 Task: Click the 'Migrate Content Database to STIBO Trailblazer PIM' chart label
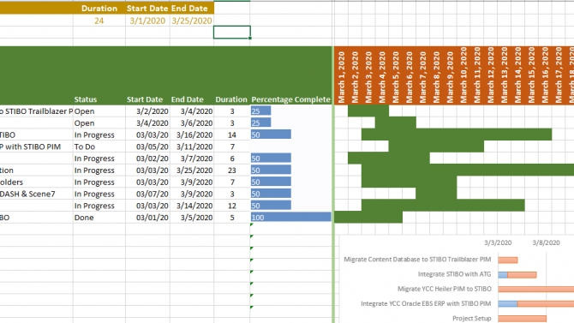pyautogui.click(x=417, y=260)
